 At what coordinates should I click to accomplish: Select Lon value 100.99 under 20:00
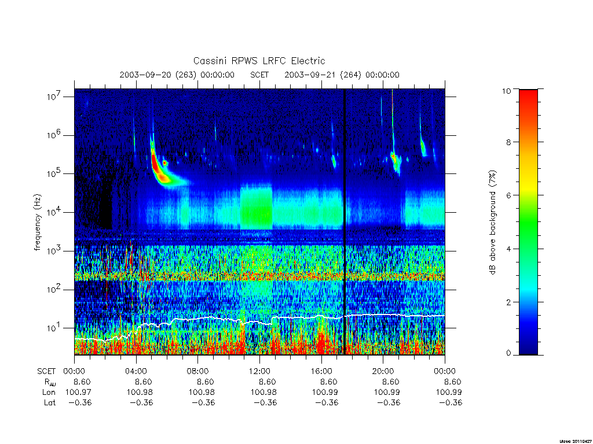click(x=387, y=393)
